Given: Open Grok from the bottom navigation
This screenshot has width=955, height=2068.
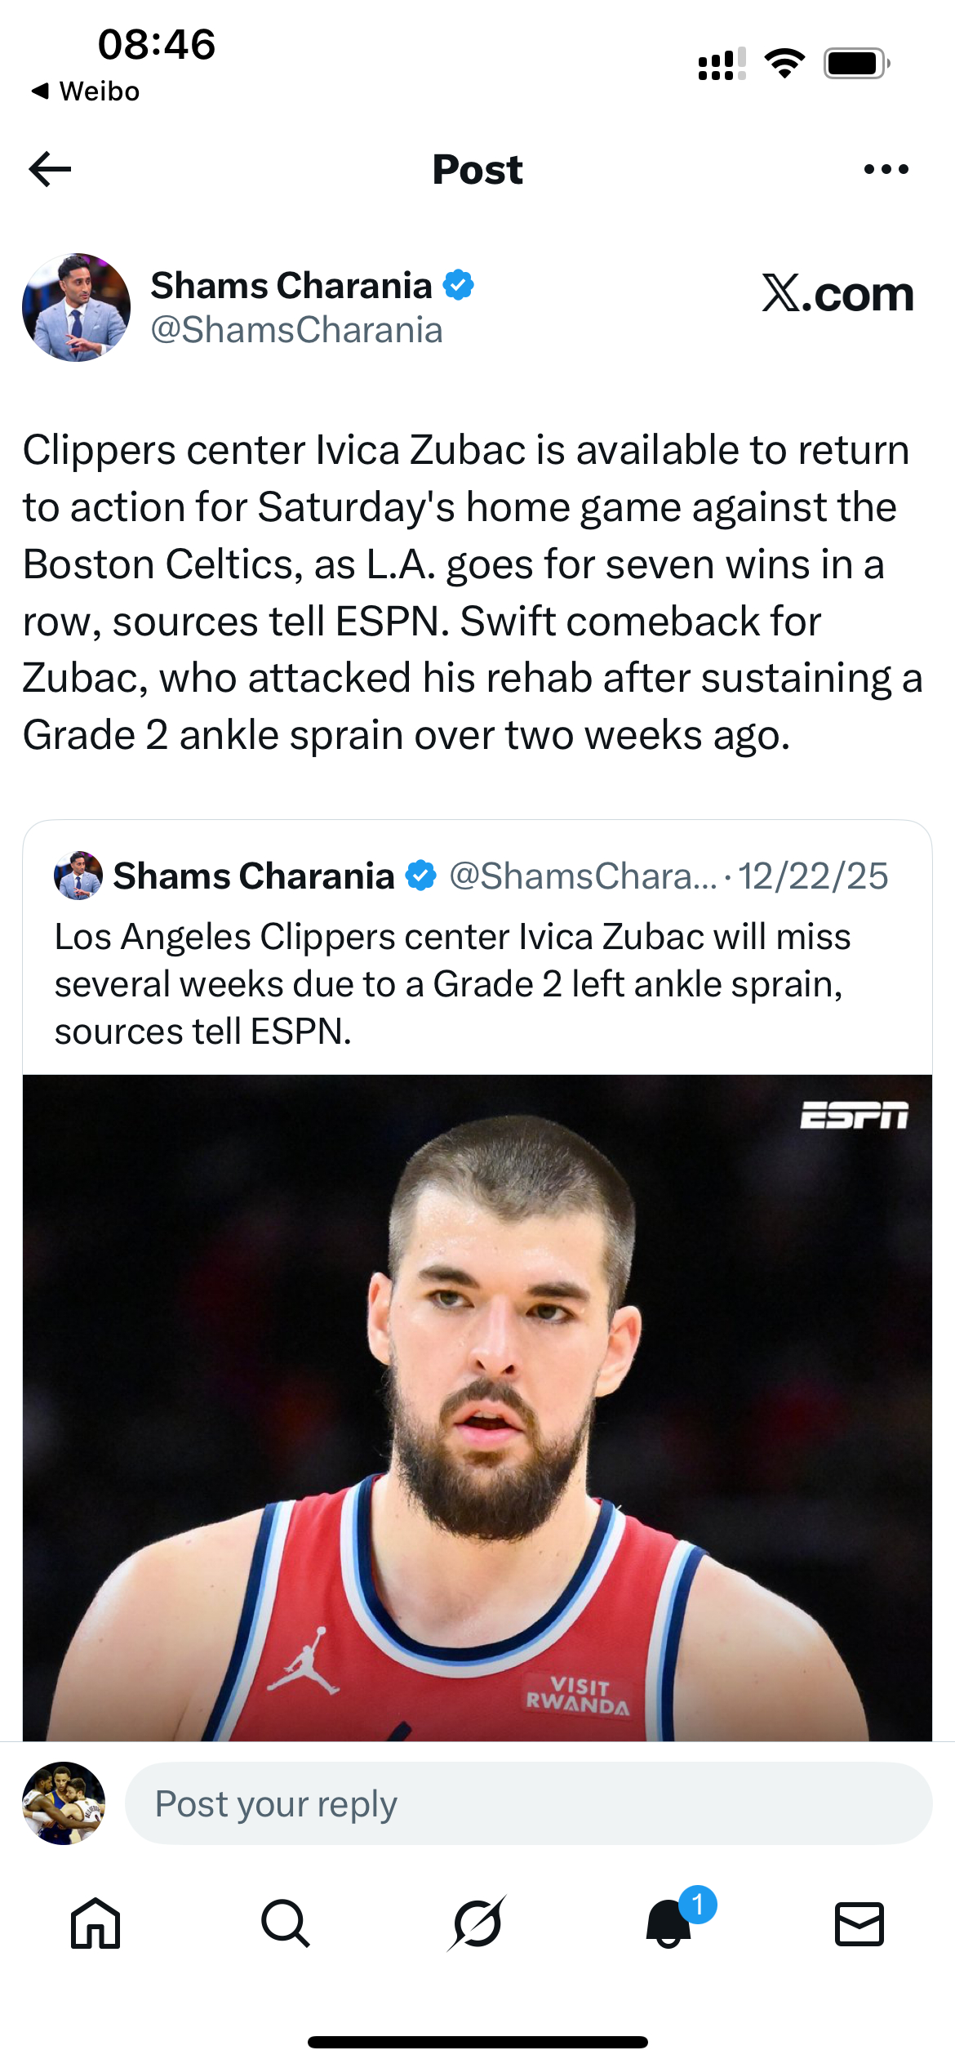Looking at the screenshot, I should [477, 1924].
